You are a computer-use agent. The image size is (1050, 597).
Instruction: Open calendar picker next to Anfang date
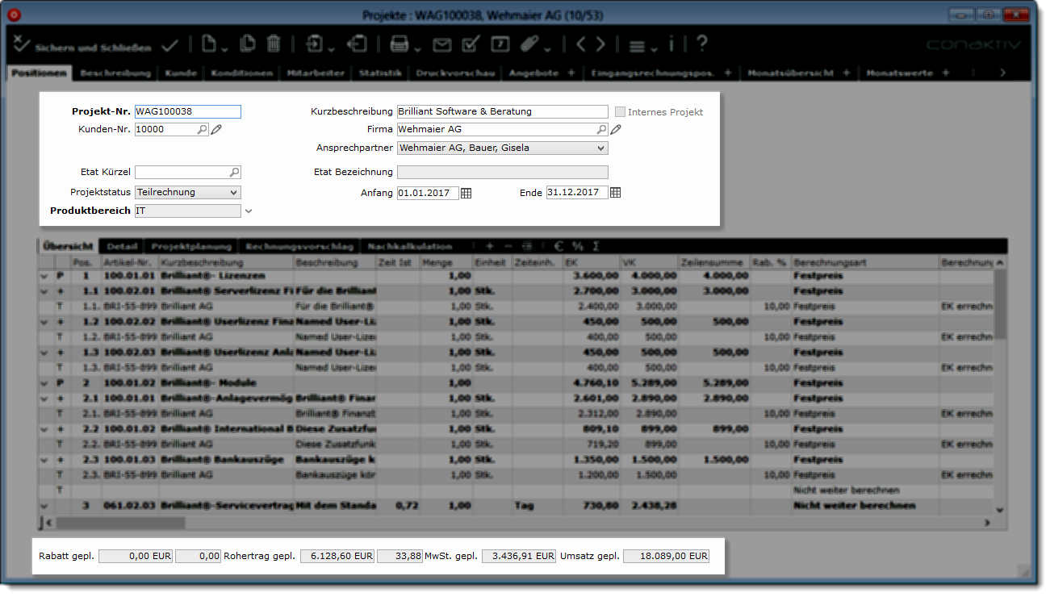pos(466,193)
